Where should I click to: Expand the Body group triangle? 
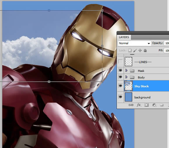point(126,77)
